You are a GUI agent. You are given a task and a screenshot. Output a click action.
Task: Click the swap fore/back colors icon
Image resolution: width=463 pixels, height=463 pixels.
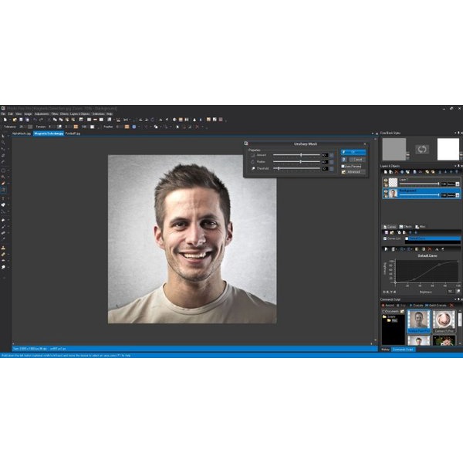click(x=422, y=149)
